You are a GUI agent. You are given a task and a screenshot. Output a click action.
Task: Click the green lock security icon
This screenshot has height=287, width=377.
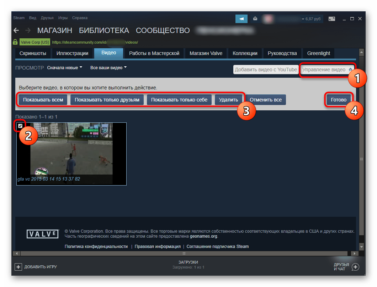(x=15, y=42)
